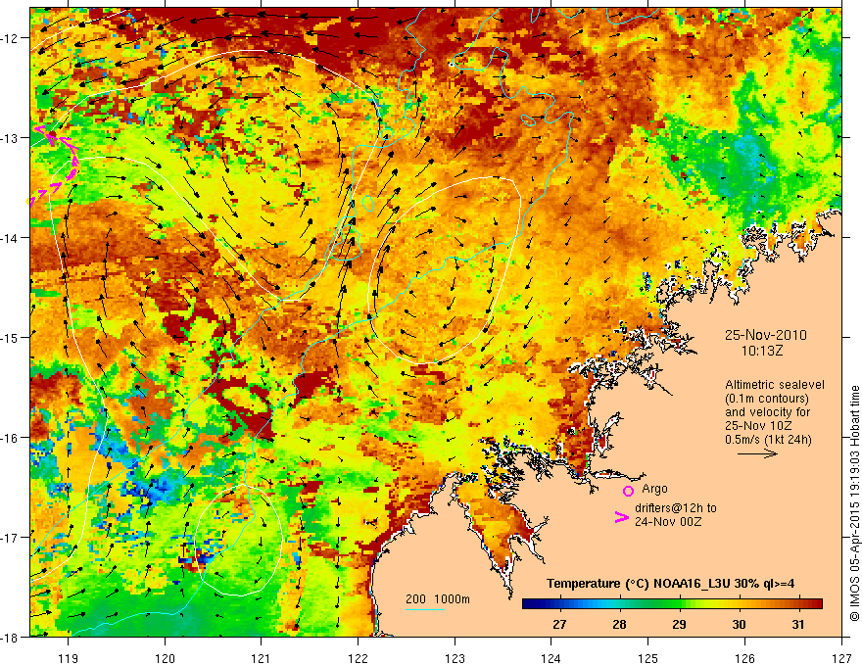
Task: Click longitude label 126 on bottom axis
Action: pos(744,658)
